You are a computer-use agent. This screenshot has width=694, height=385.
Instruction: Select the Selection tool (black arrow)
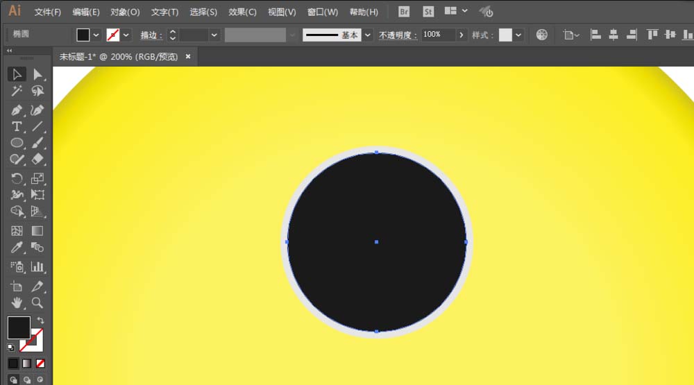click(17, 74)
